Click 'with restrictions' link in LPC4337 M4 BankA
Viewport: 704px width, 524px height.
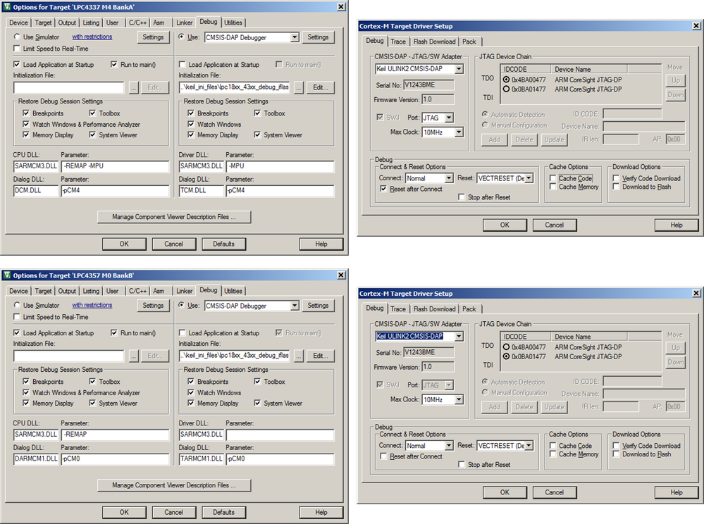click(x=92, y=37)
